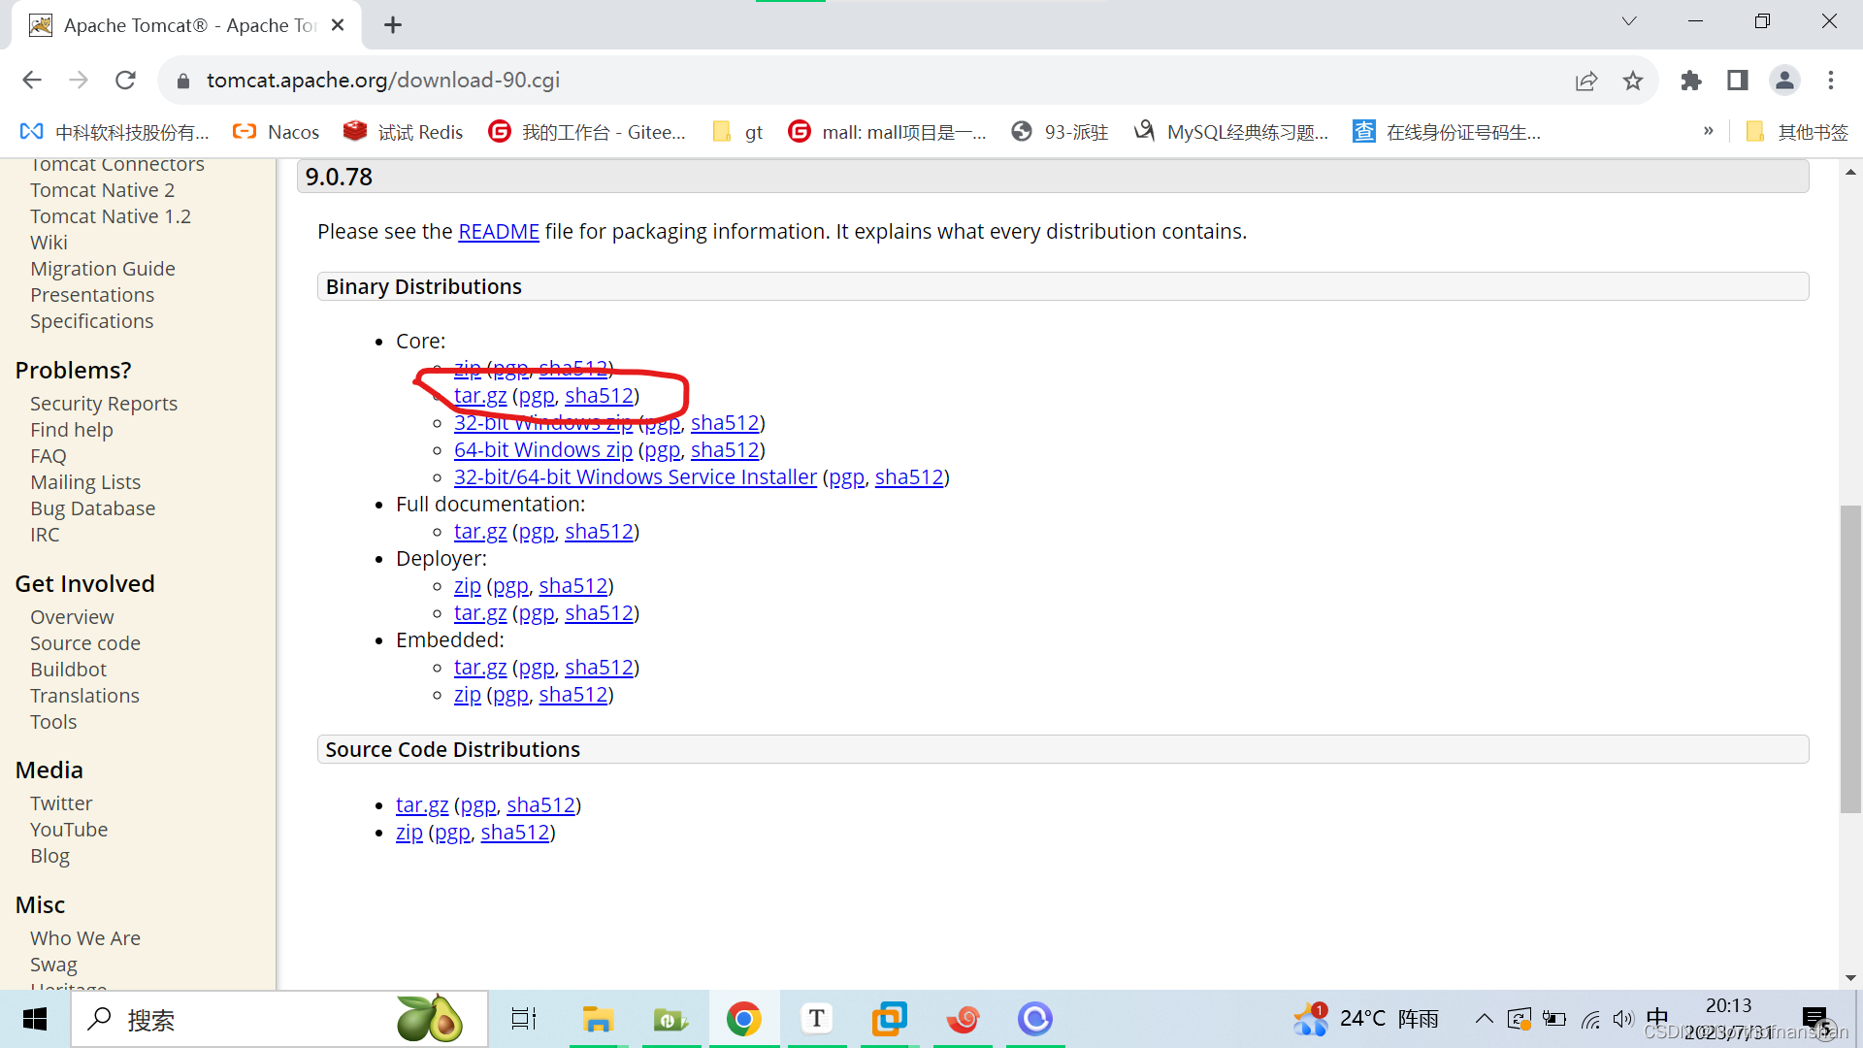The height and width of the screenshot is (1048, 1863).
Task: Open the Who We Are link
Action: click(x=85, y=938)
